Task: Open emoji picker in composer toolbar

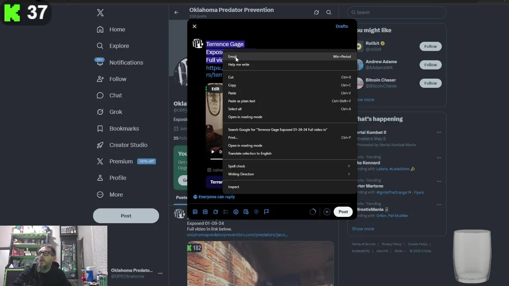Action: pos(236,212)
